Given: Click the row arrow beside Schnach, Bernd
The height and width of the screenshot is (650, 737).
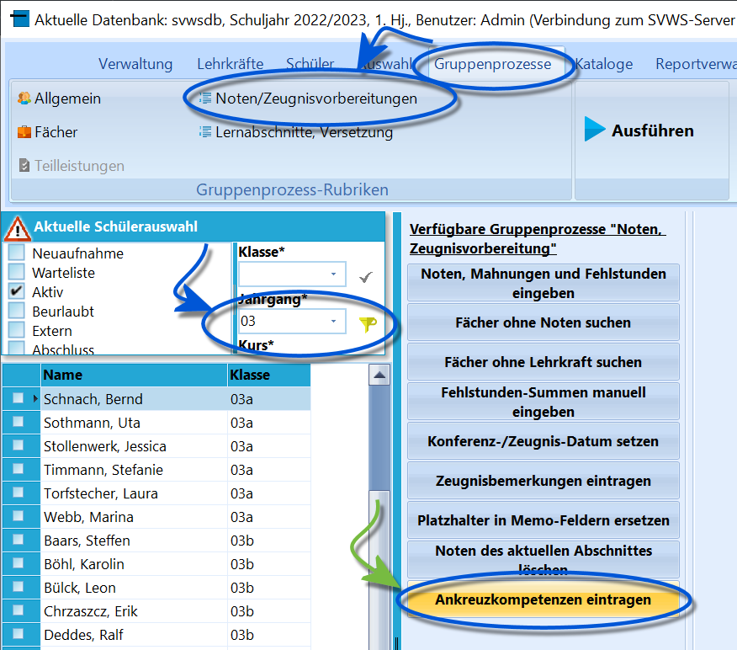Looking at the screenshot, I should 35,398.
